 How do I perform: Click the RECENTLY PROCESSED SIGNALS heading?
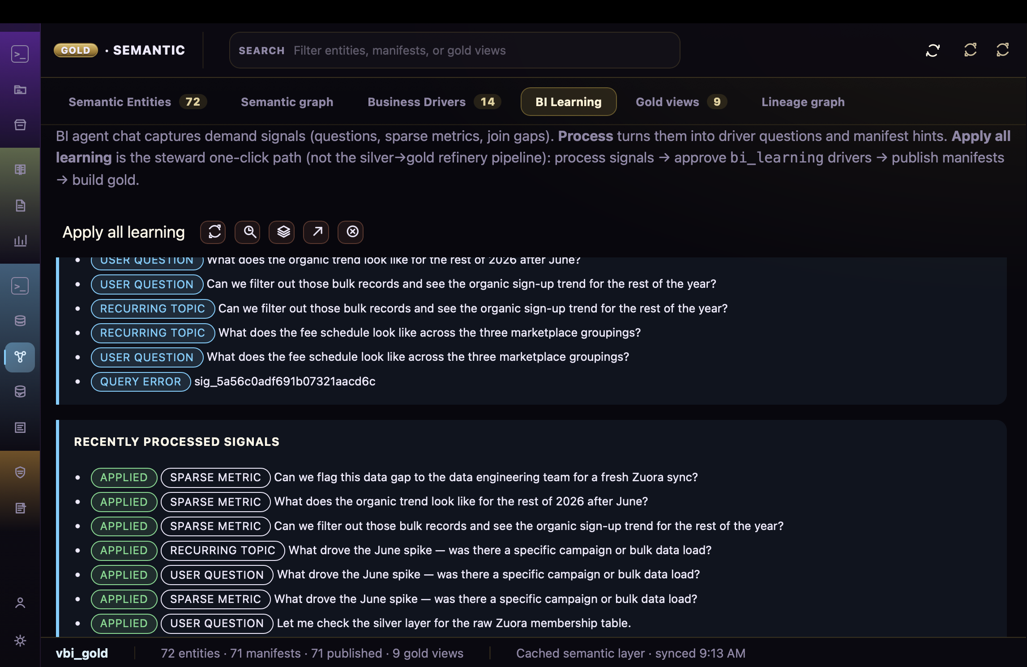pos(177,441)
